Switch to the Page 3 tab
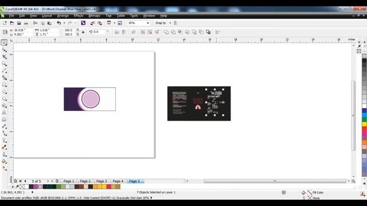 tap(101, 181)
